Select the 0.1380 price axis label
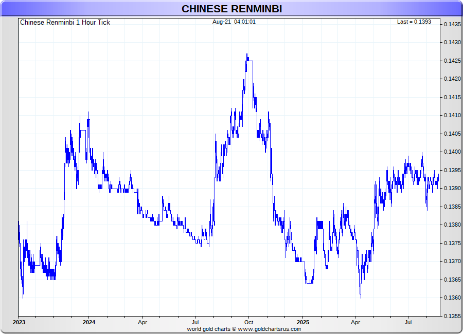The width and height of the screenshot is (463, 334). (x=453, y=225)
